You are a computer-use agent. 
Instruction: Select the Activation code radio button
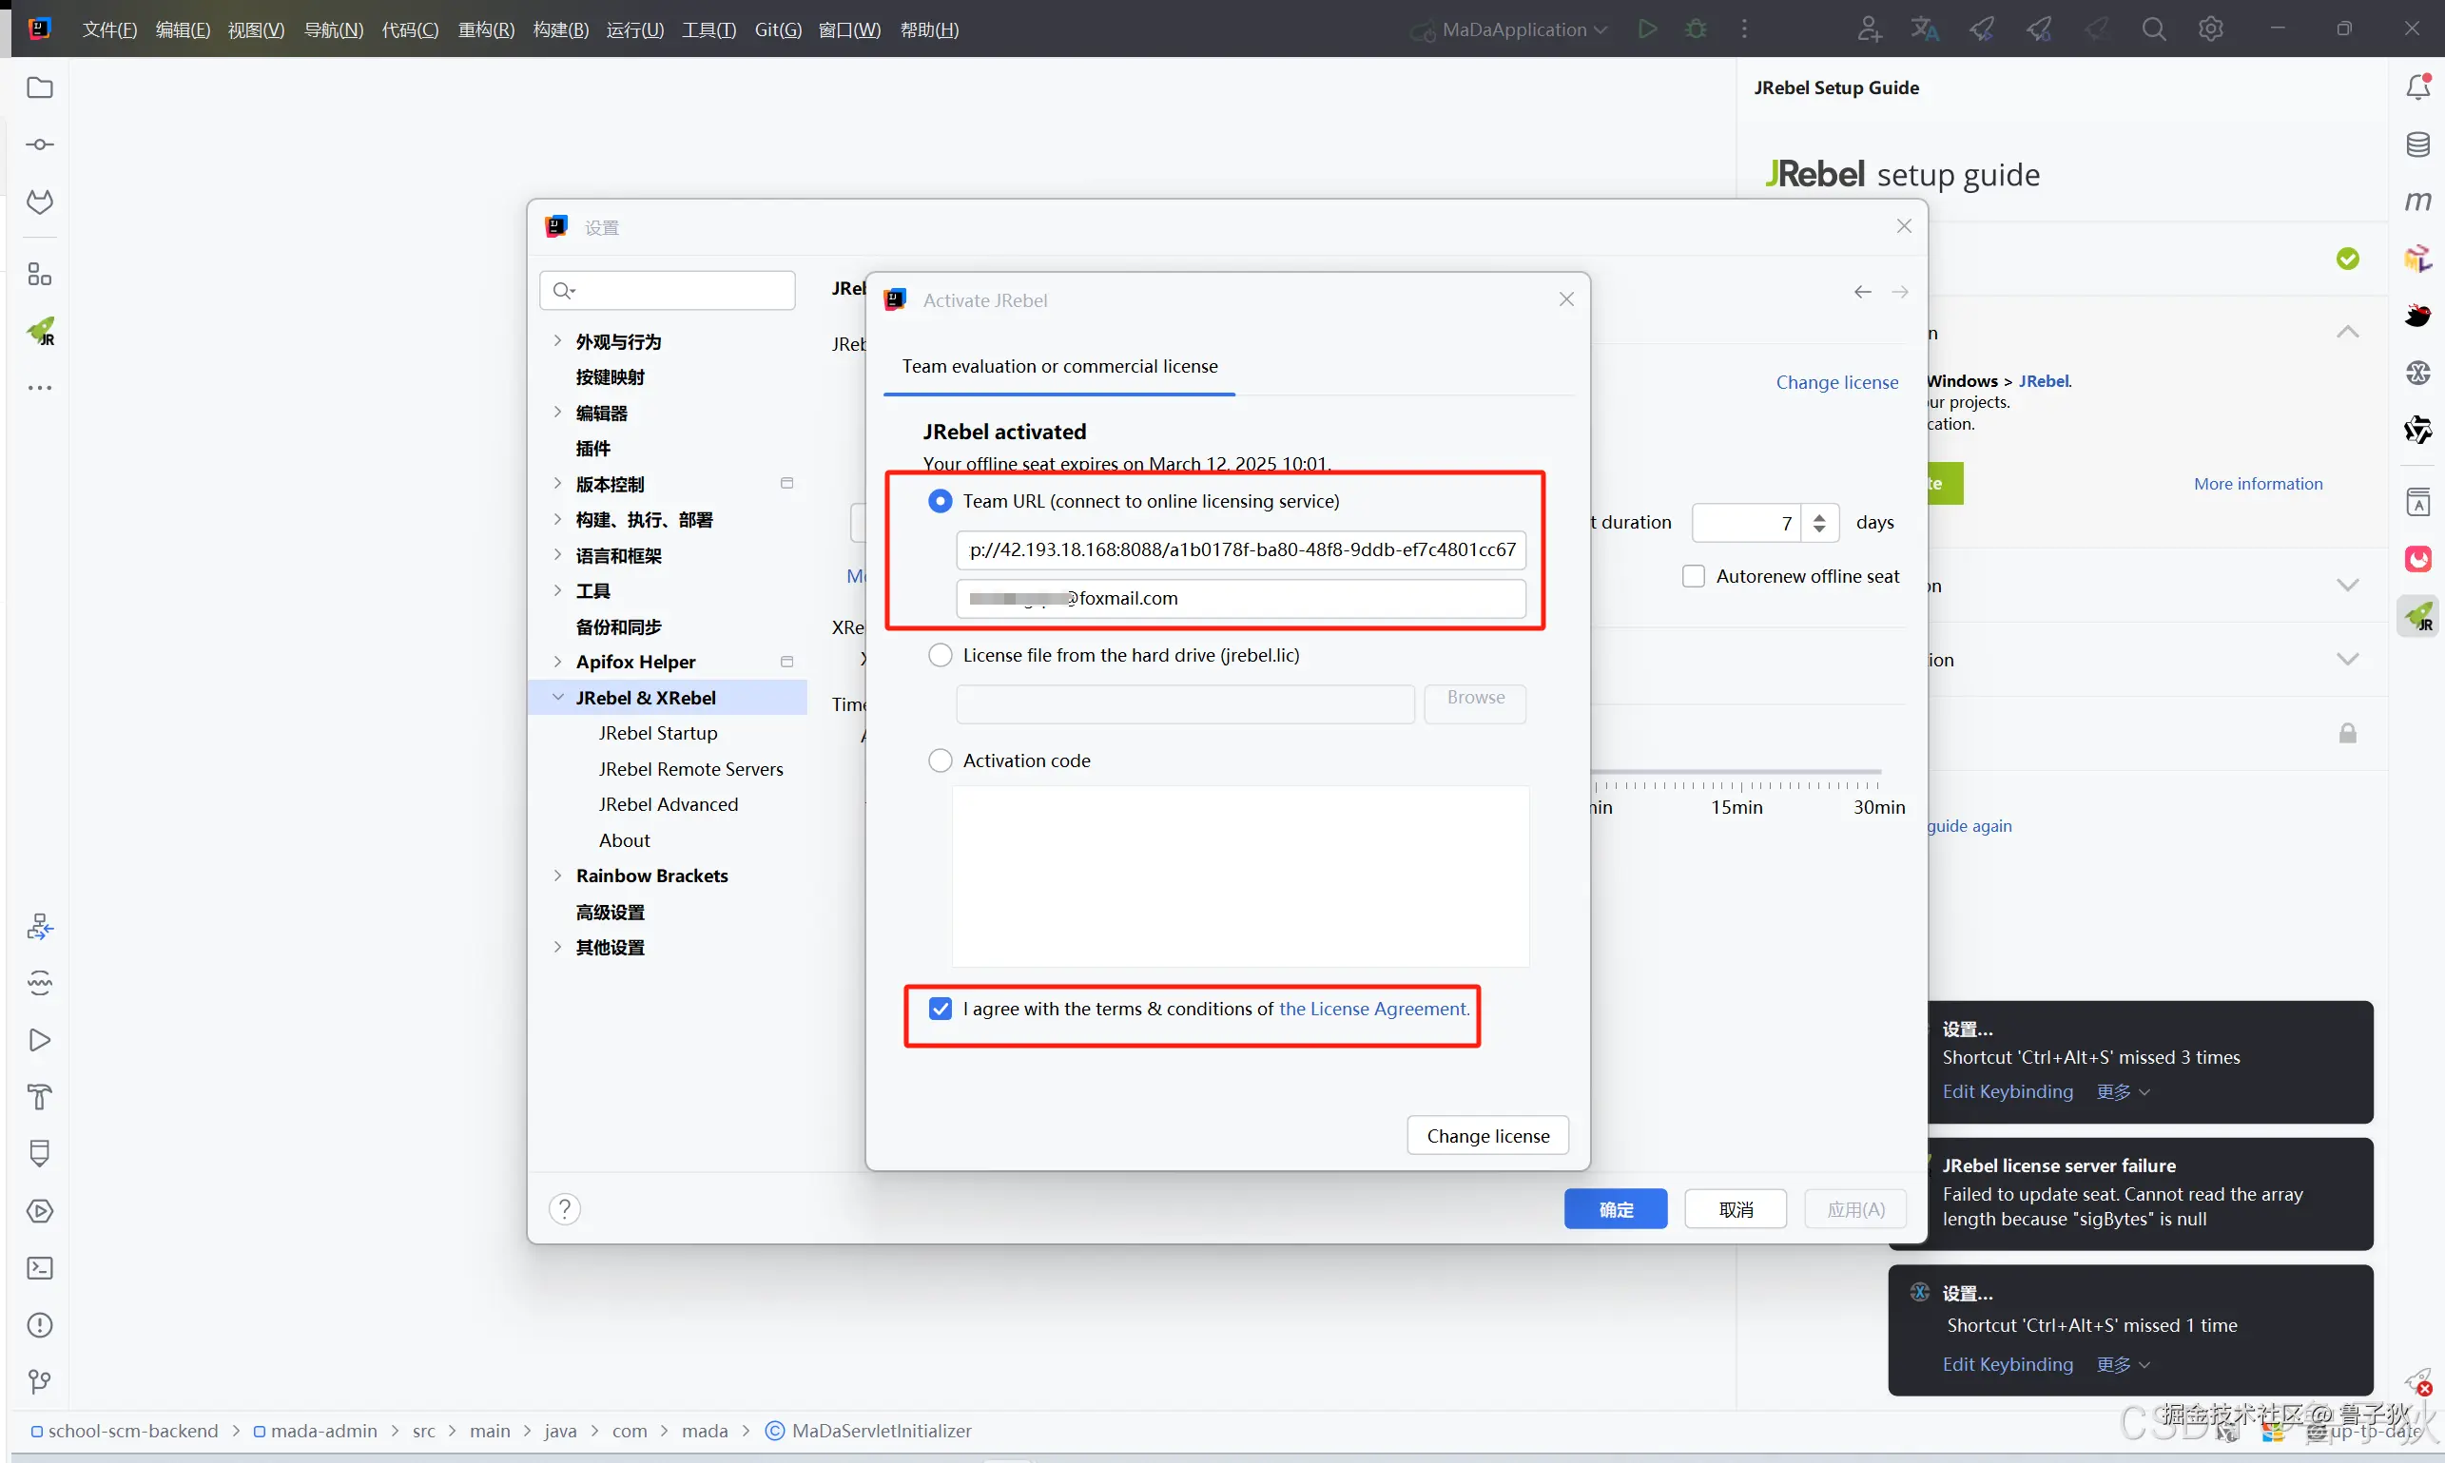point(940,760)
